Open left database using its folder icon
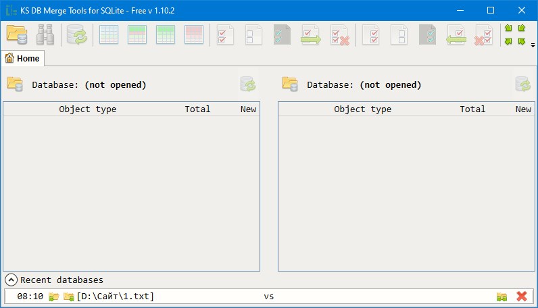The image size is (538, 308). [x=15, y=84]
